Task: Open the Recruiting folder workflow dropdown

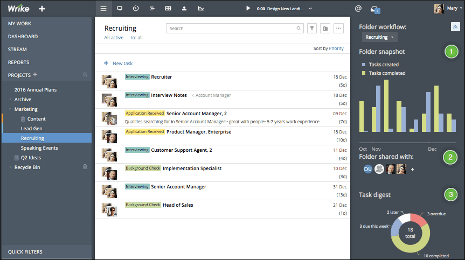Action: click(x=379, y=37)
